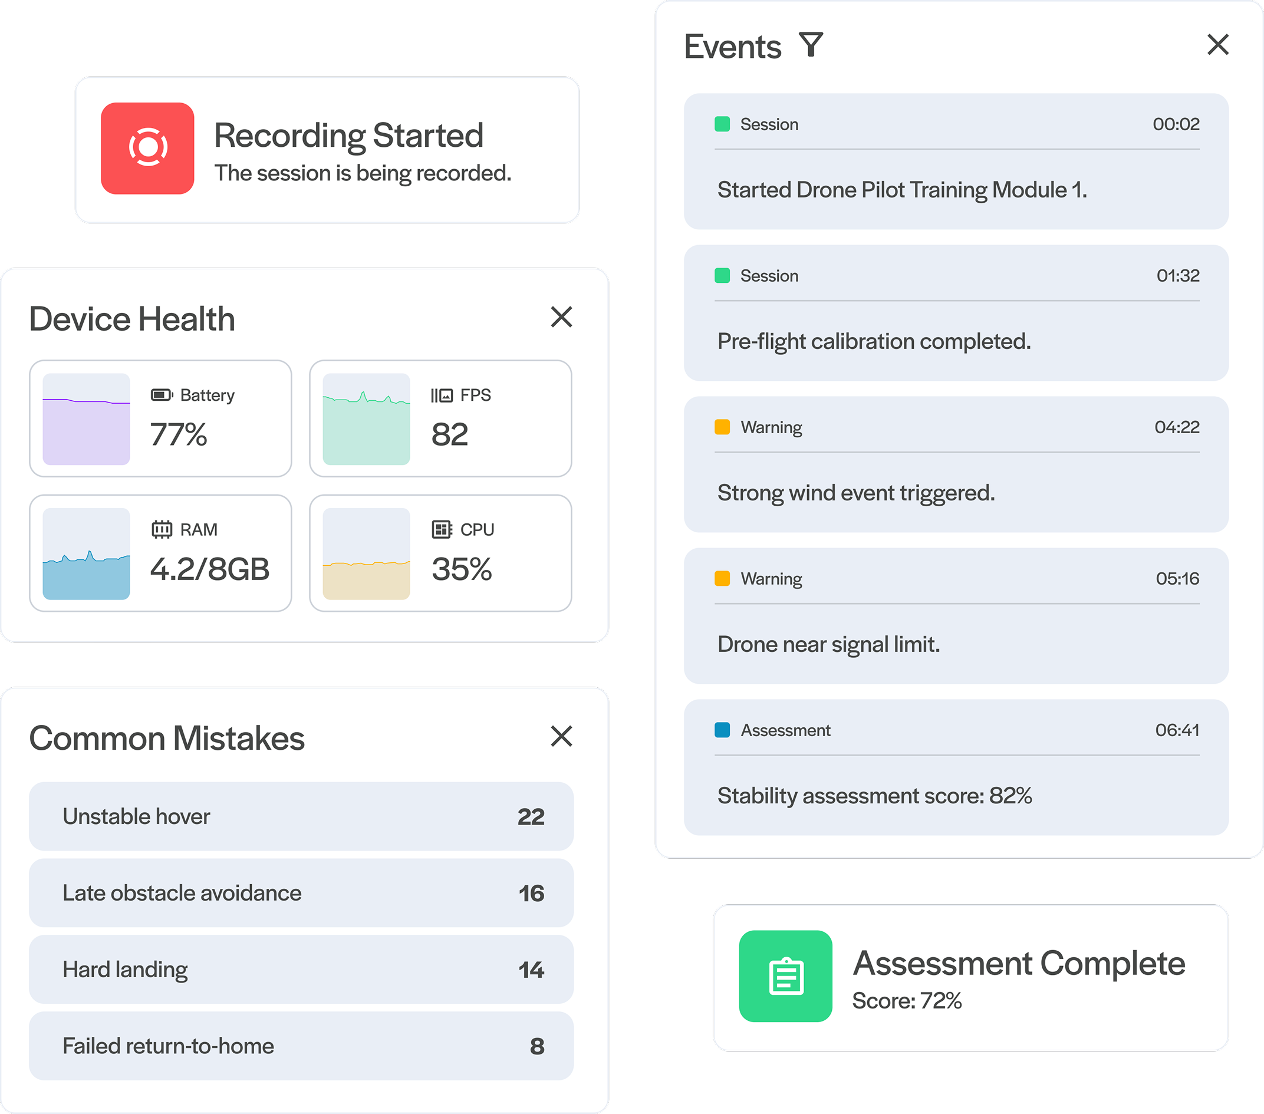Select the Strong wind event triggered warning

[x=956, y=465]
